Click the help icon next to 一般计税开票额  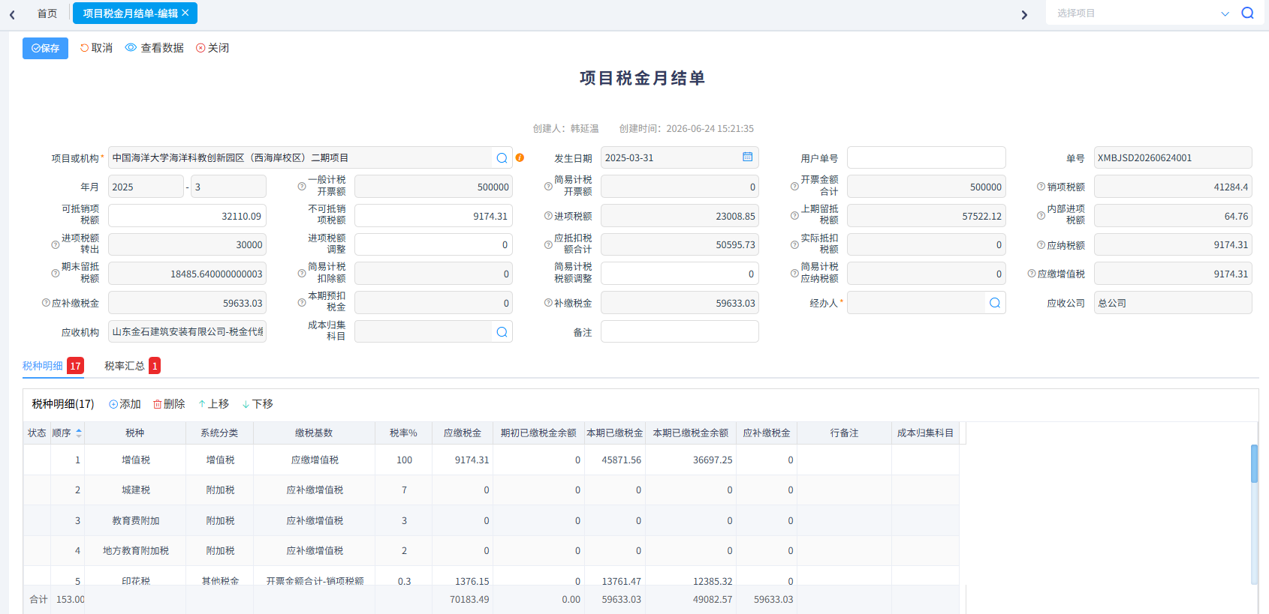[x=302, y=187]
